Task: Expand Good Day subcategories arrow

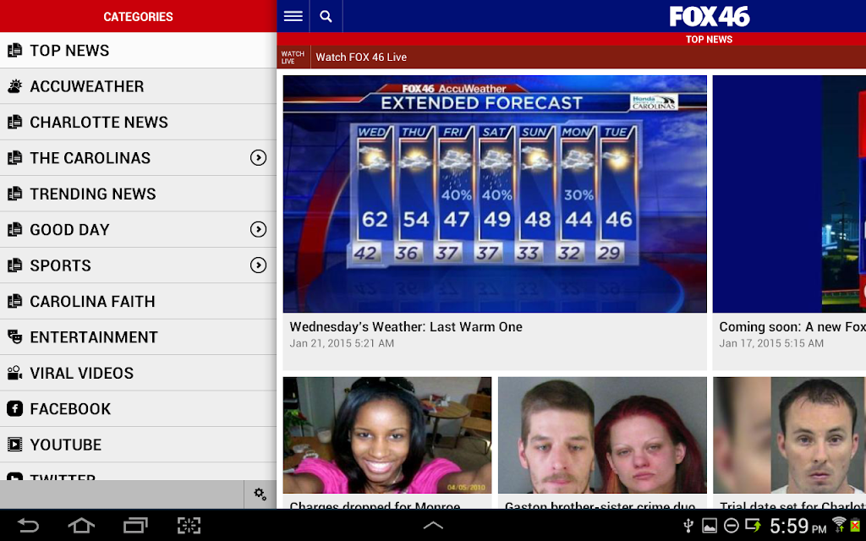Action: (x=258, y=230)
